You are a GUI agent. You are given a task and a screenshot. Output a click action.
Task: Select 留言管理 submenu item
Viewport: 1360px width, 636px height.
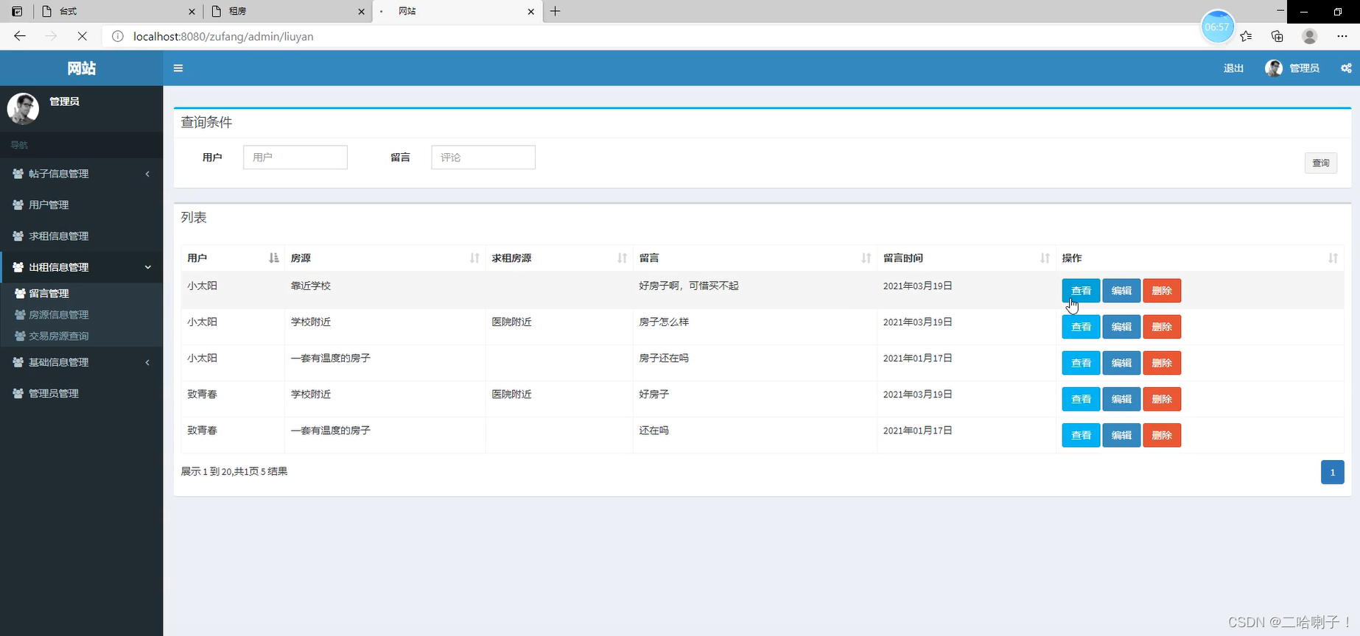81,293
